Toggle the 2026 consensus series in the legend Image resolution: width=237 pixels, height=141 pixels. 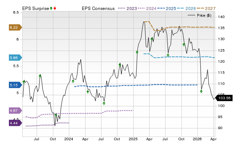tap(186, 8)
